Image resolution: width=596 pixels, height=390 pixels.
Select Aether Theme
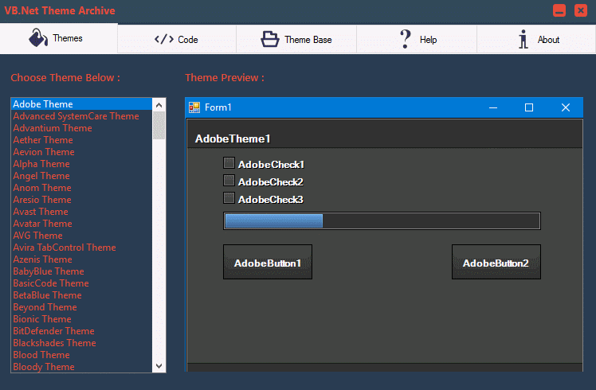tap(82, 140)
